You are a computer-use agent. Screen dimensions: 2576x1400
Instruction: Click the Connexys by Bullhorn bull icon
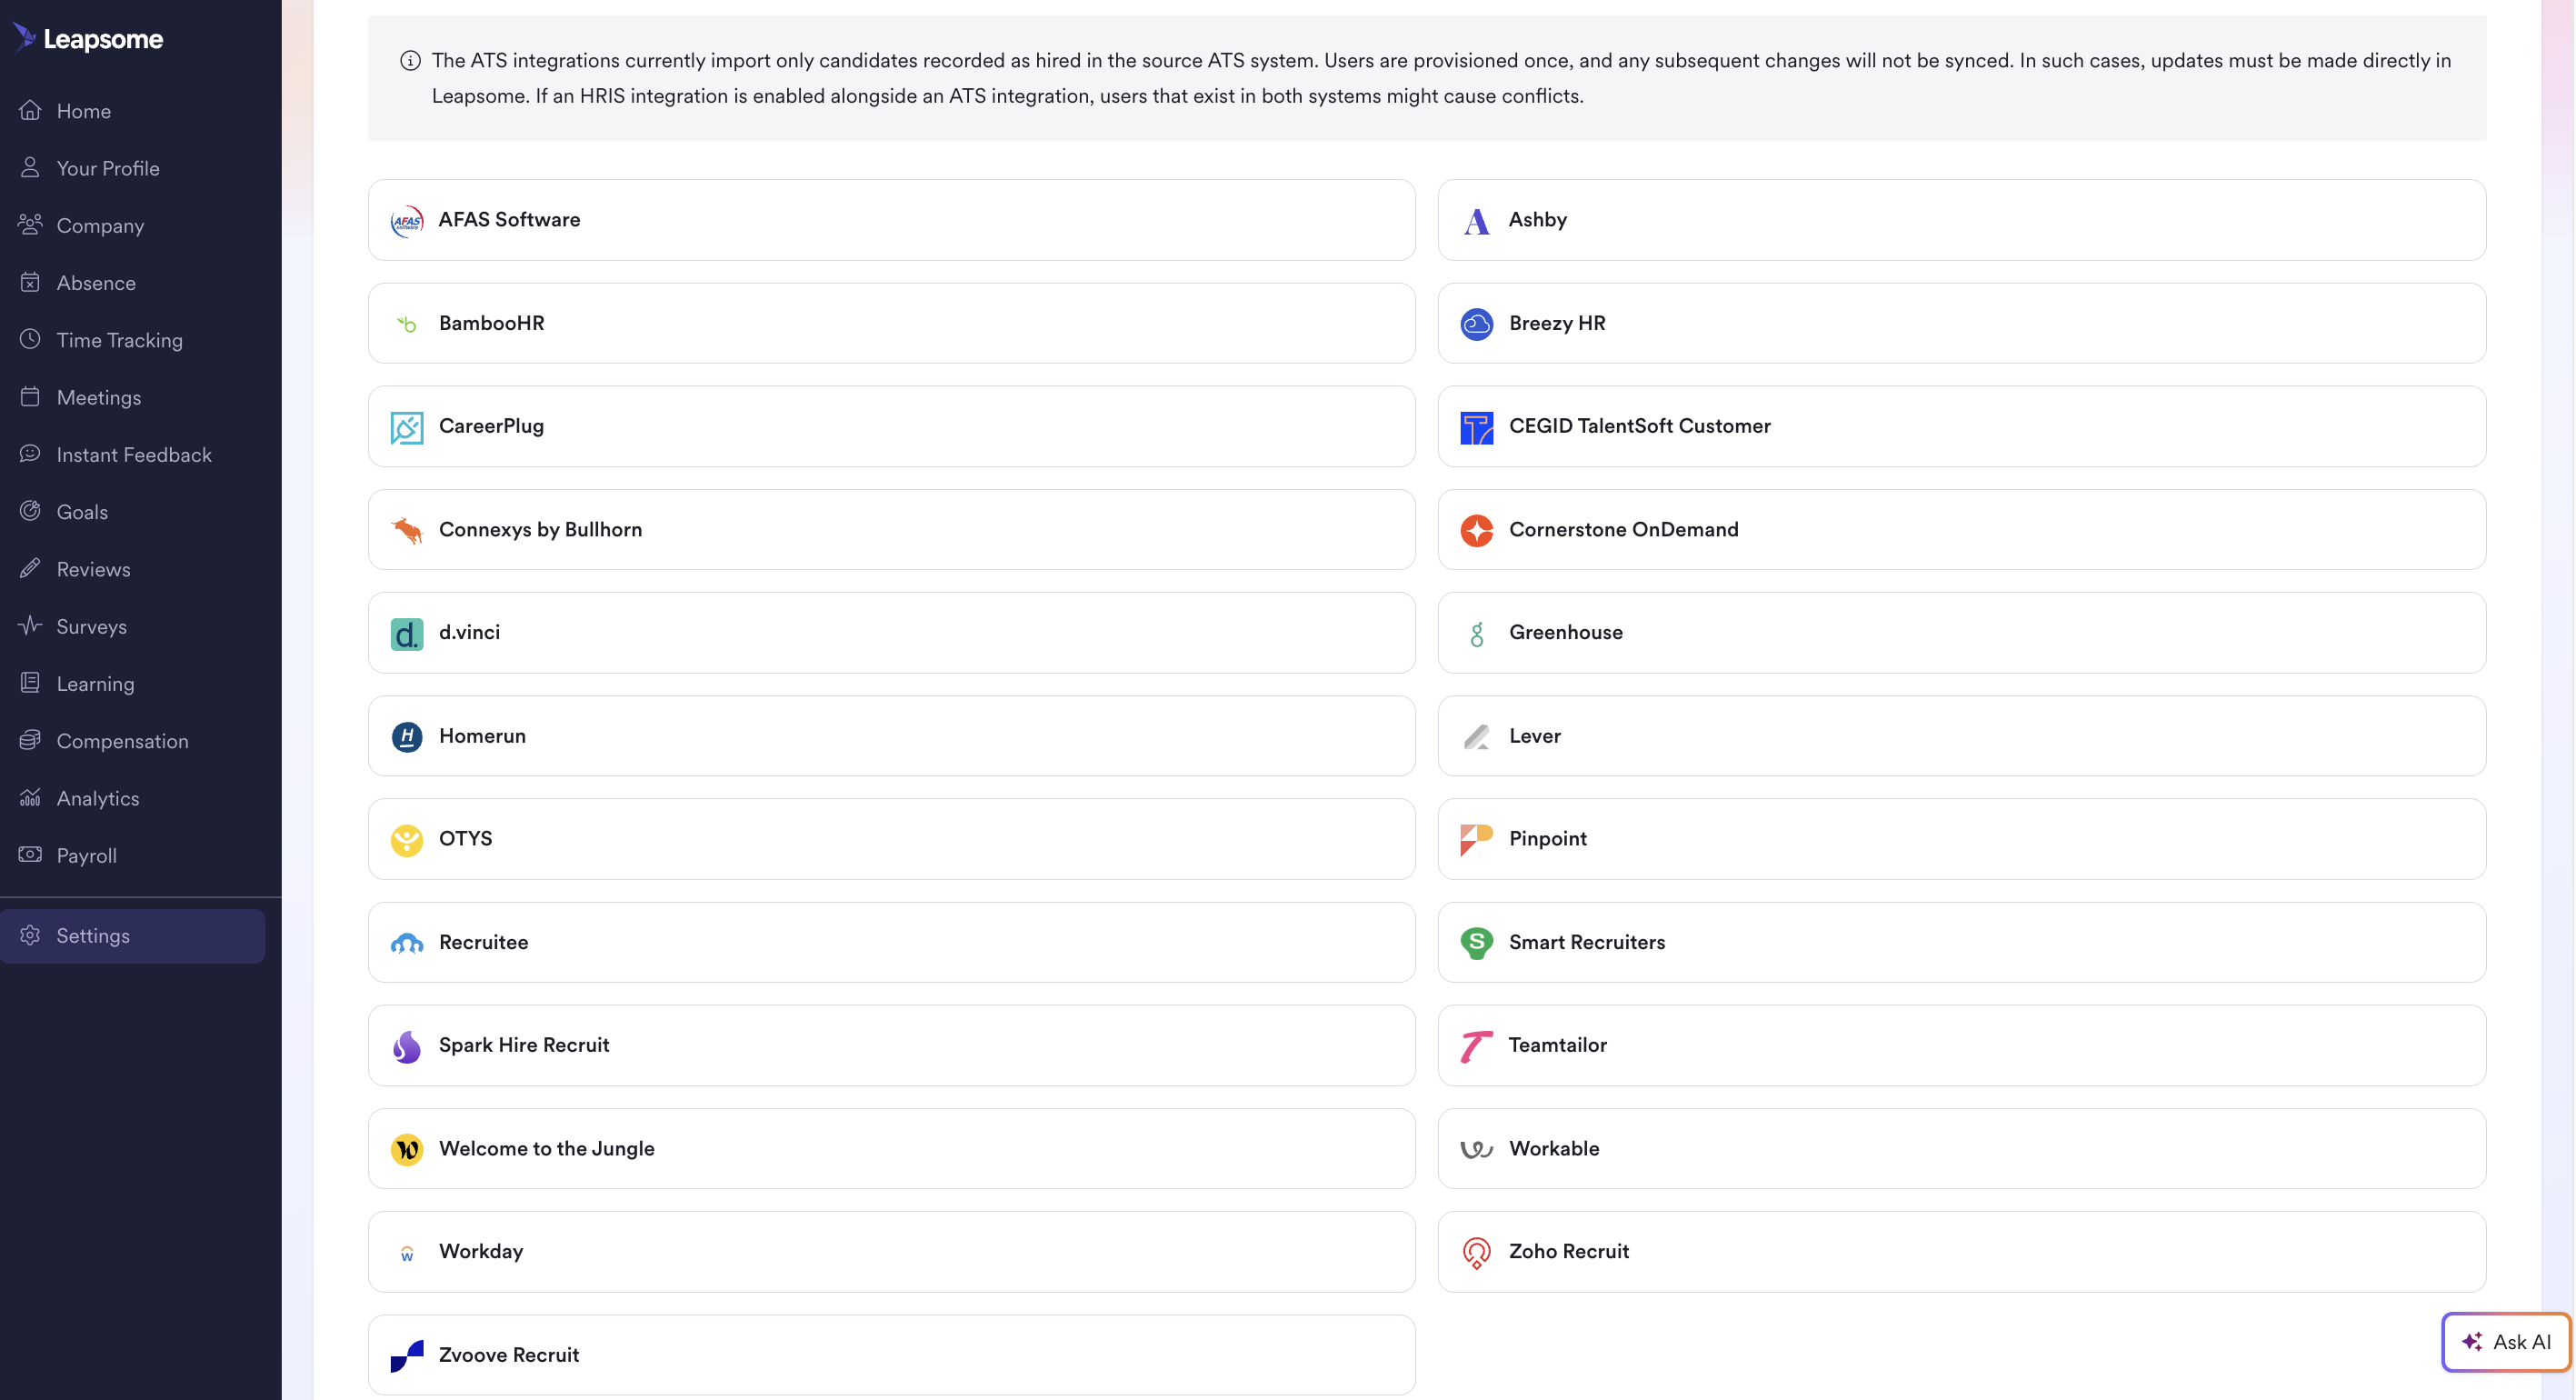(x=406, y=530)
